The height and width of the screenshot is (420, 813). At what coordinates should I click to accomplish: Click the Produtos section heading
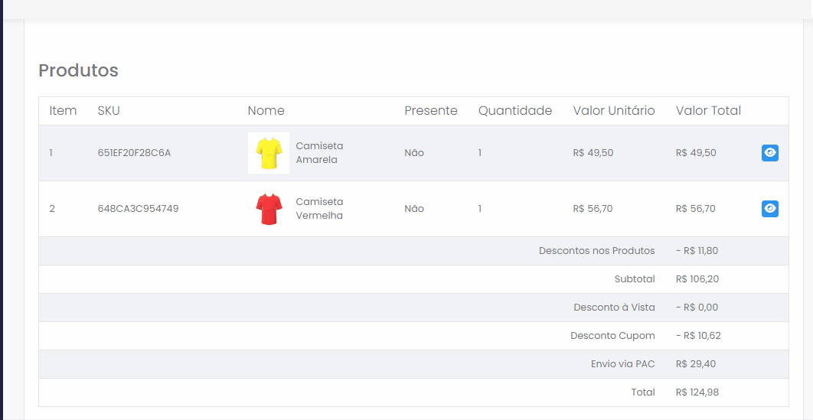[78, 70]
